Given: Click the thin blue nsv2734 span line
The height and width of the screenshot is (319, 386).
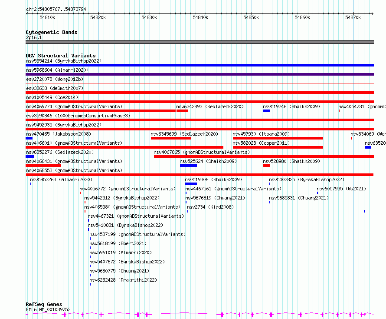Looking at the screenshot, I should tap(276, 211).
